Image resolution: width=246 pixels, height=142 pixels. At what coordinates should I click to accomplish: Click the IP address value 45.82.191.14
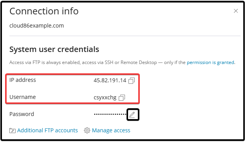click(x=110, y=81)
